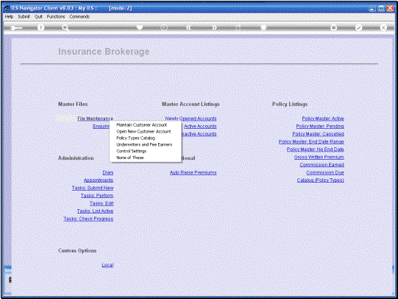Image resolution: width=398 pixels, height=299 pixels.
Task: Open the Functions menu
Action: tap(56, 16)
